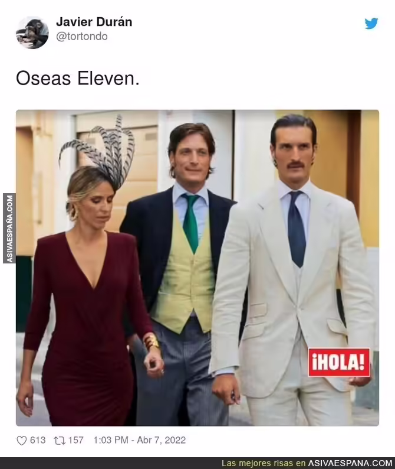
Task: Click Las mejores risas en text
Action: (x=264, y=463)
